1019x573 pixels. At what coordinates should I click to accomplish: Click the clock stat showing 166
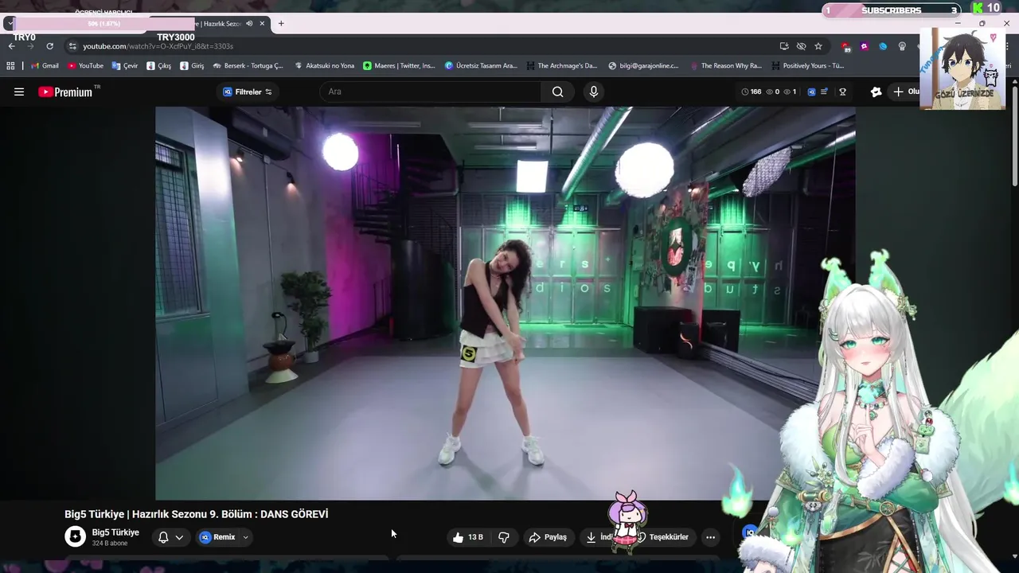tap(751, 92)
